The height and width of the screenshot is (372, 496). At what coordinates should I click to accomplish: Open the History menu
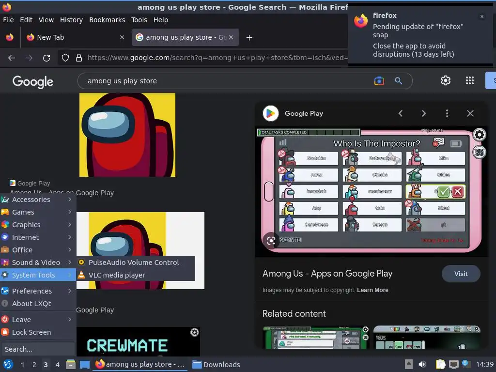[x=71, y=20]
